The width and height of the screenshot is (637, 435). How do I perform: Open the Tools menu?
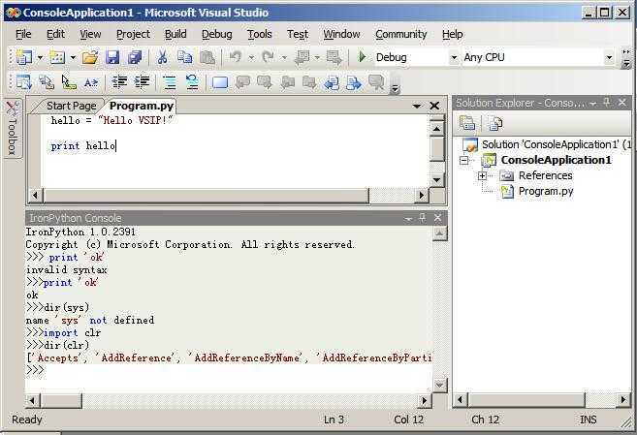260,34
